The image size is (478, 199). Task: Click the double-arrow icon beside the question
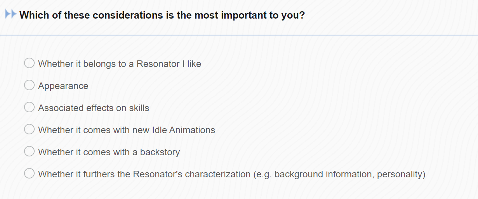tap(11, 15)
